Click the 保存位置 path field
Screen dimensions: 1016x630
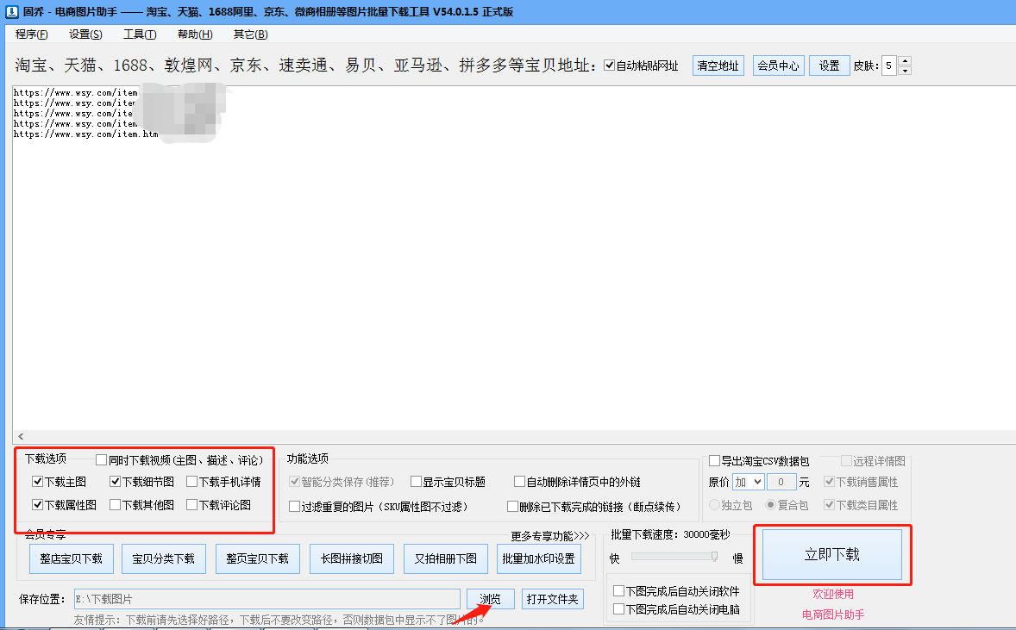coord(267,599)
